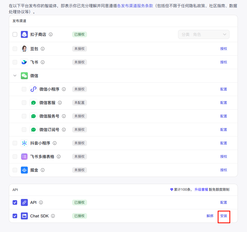Collapse the 微信 channel group
Screen dimensions: 247x232
(x=15, y=76)
